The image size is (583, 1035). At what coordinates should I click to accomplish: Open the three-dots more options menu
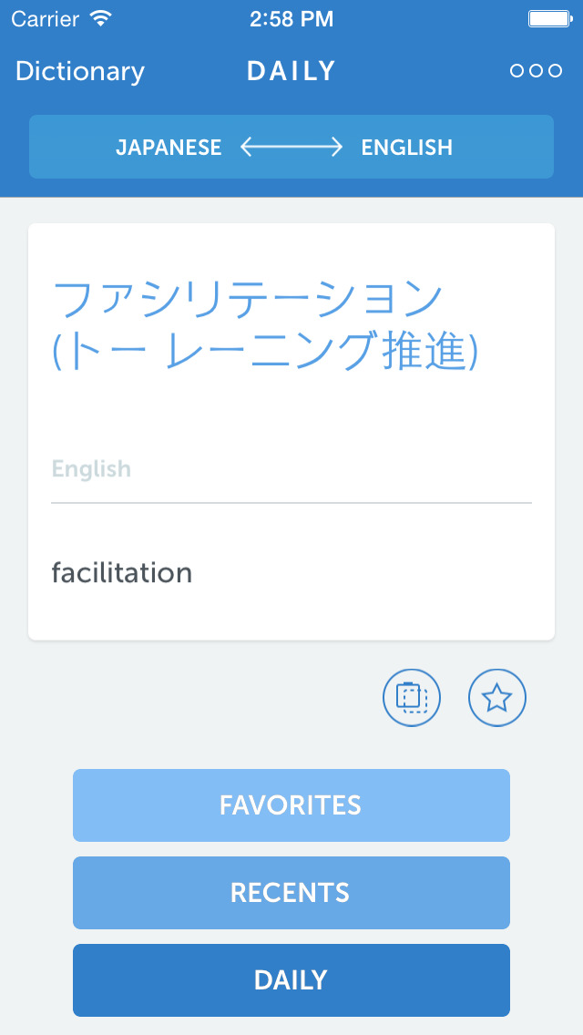coord(536,71)
